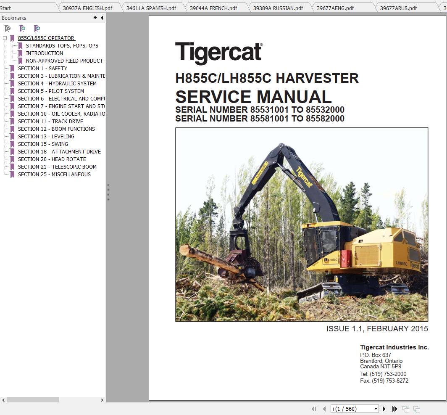Screen dimensions: 447x415
Task: Jump to the first page
Action: point(314,409)
